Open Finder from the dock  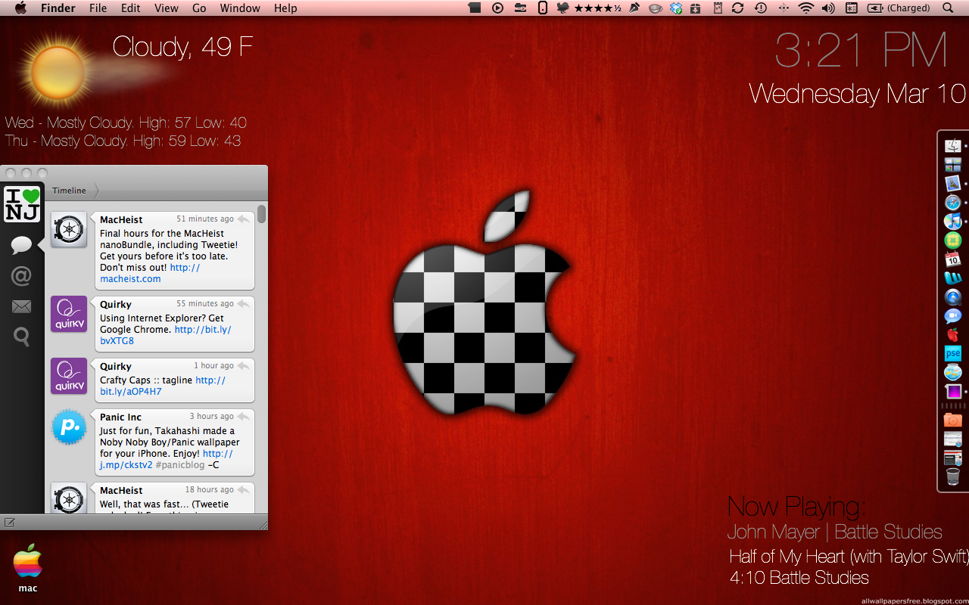tap(952, 145)
